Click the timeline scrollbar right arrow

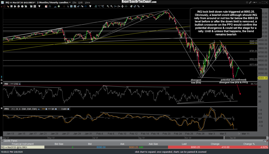click(x=267, y=138)
